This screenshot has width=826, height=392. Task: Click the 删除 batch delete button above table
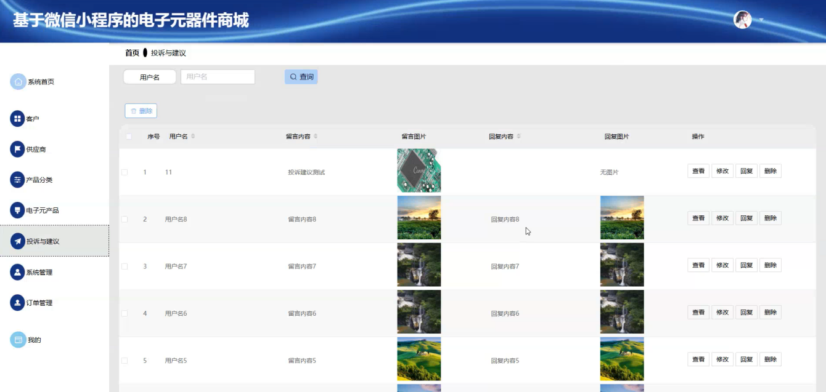pos(141,111)
